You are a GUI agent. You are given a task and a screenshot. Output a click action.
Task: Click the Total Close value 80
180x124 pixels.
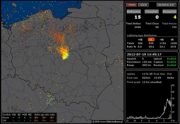(157, 27)
